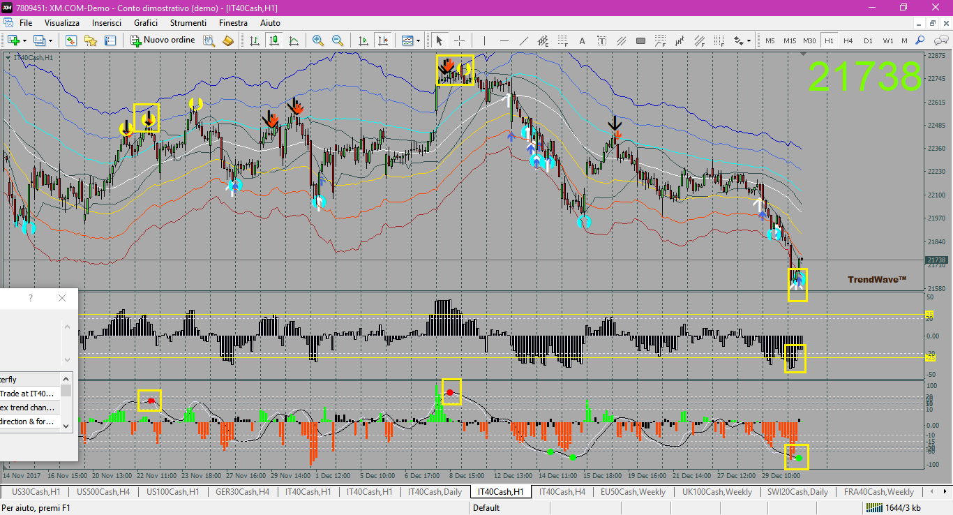Open the New chart toolbar button
This screenshot has width=953, height=515.
point(13,40)
